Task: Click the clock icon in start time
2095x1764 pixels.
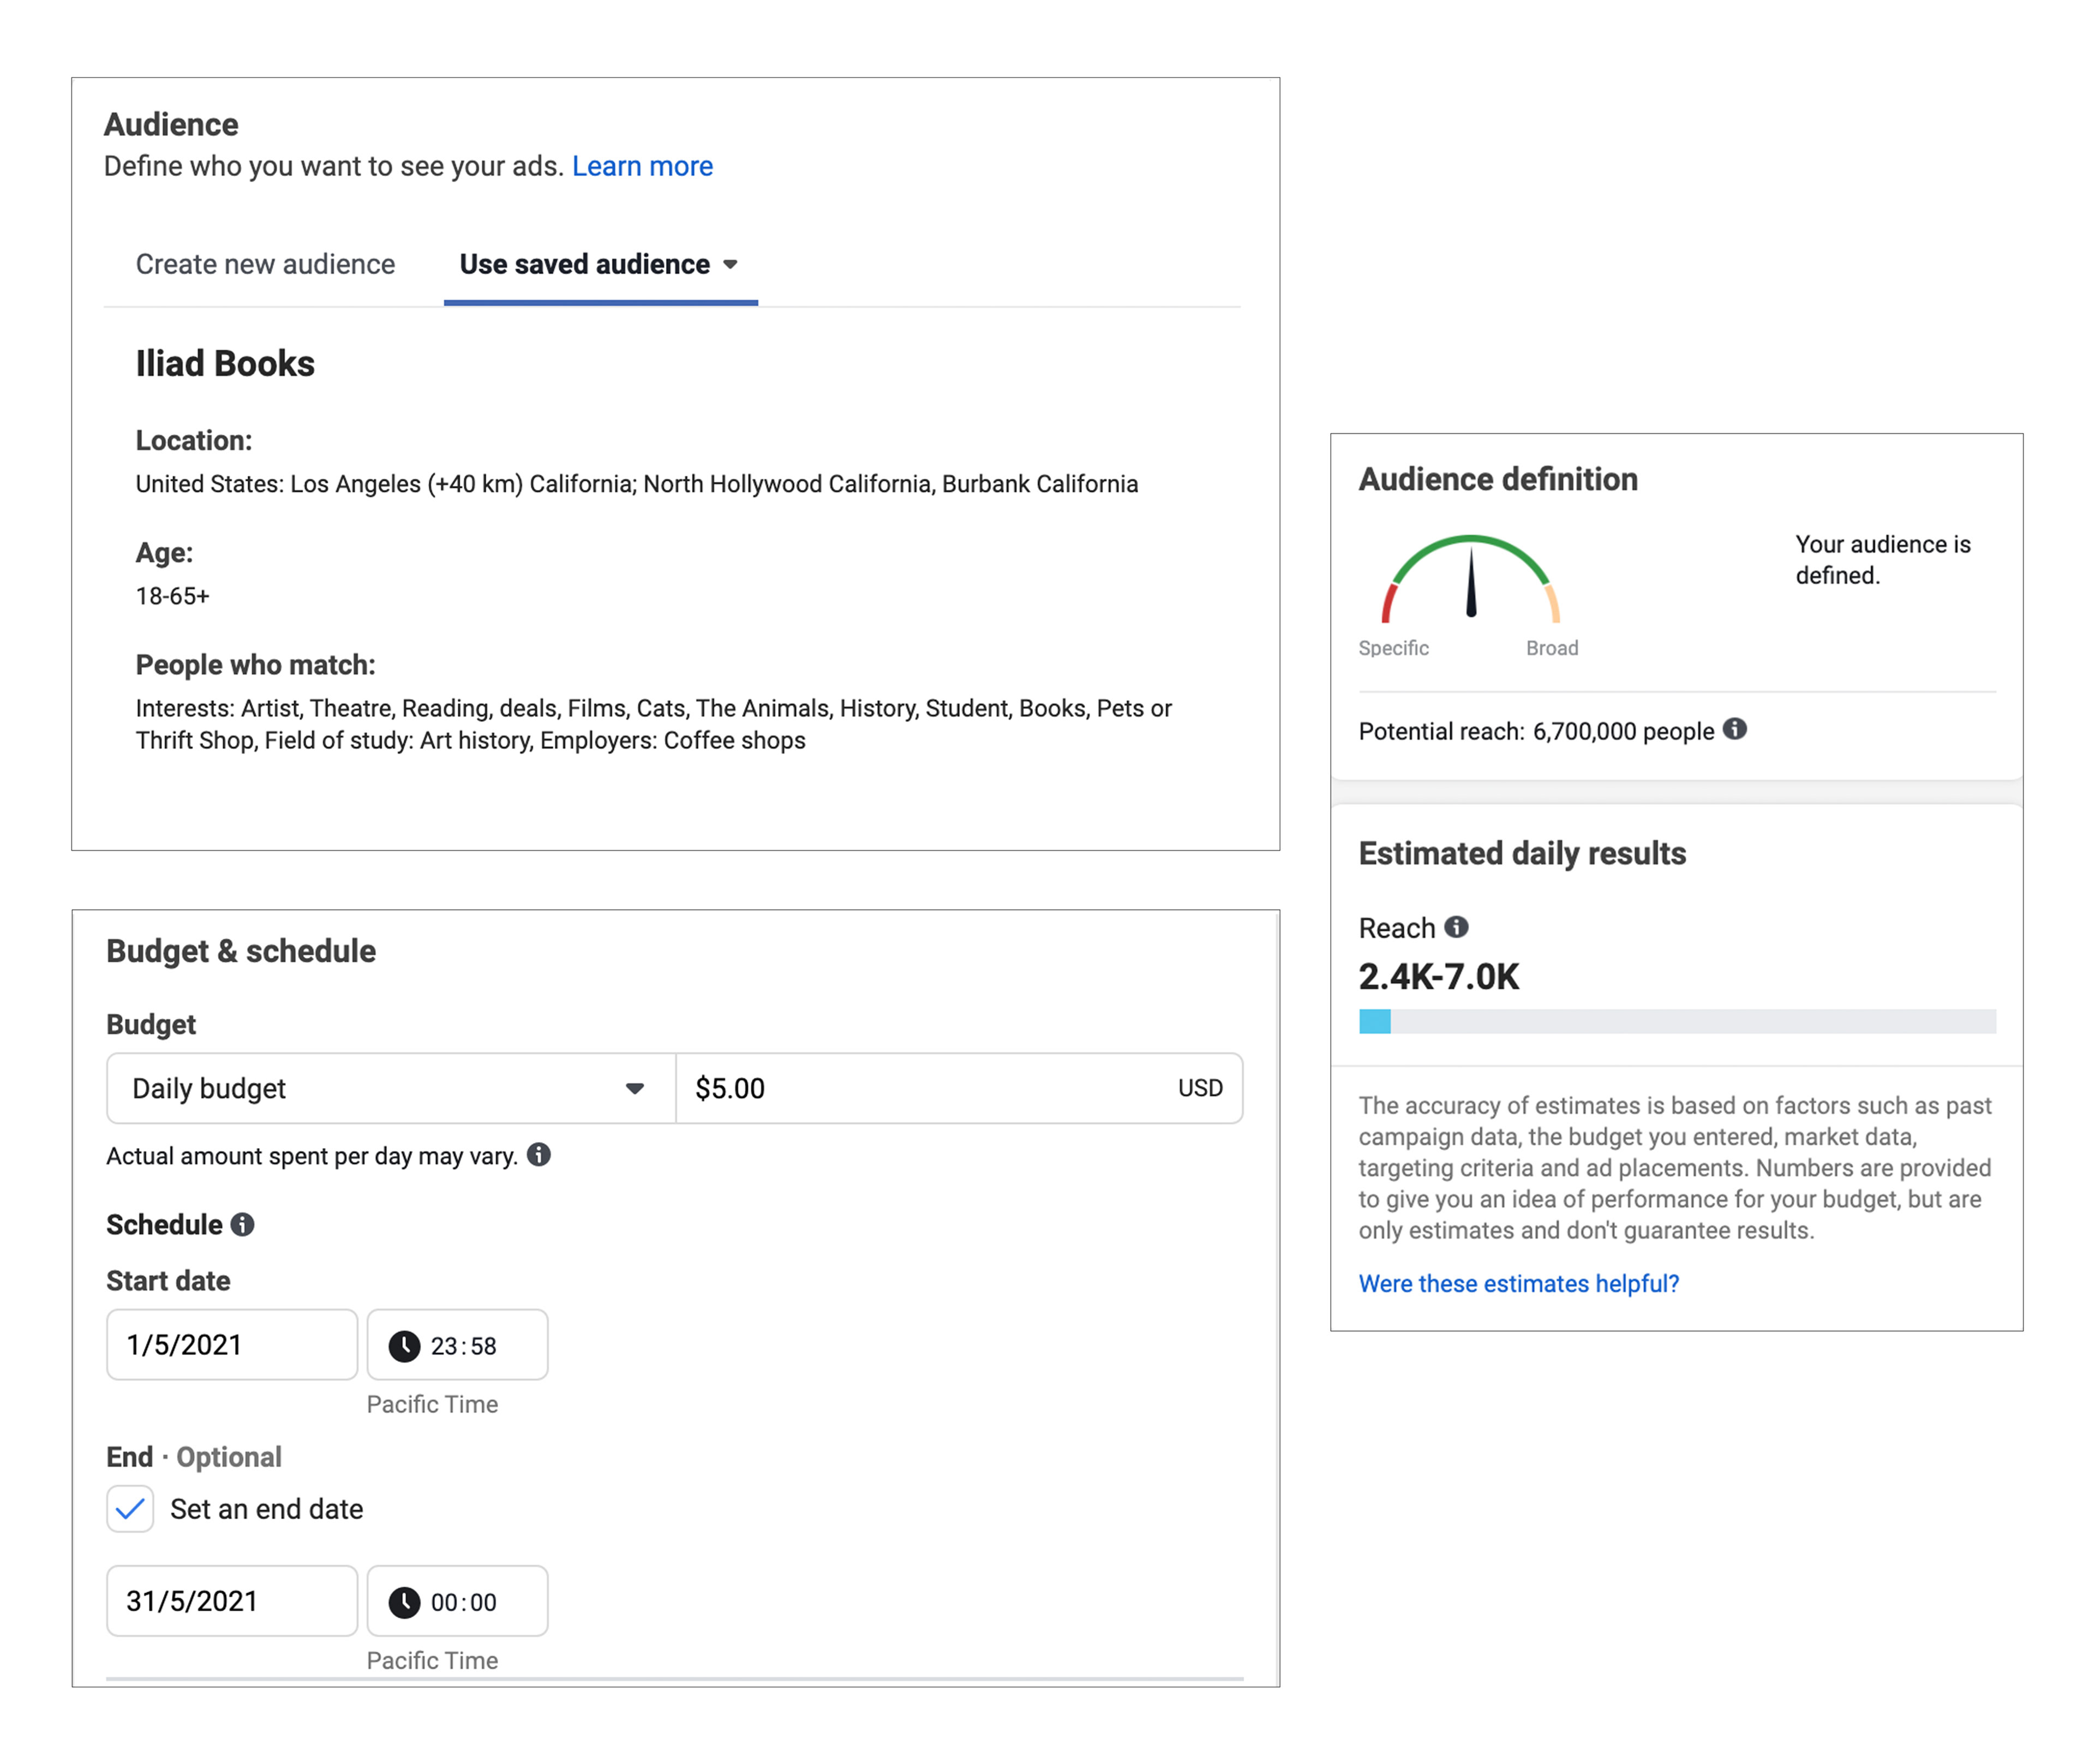Action: click(x=404, y=1346)
